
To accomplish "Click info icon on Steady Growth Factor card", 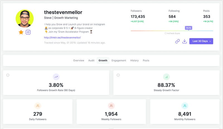I will tap(118, 75).
